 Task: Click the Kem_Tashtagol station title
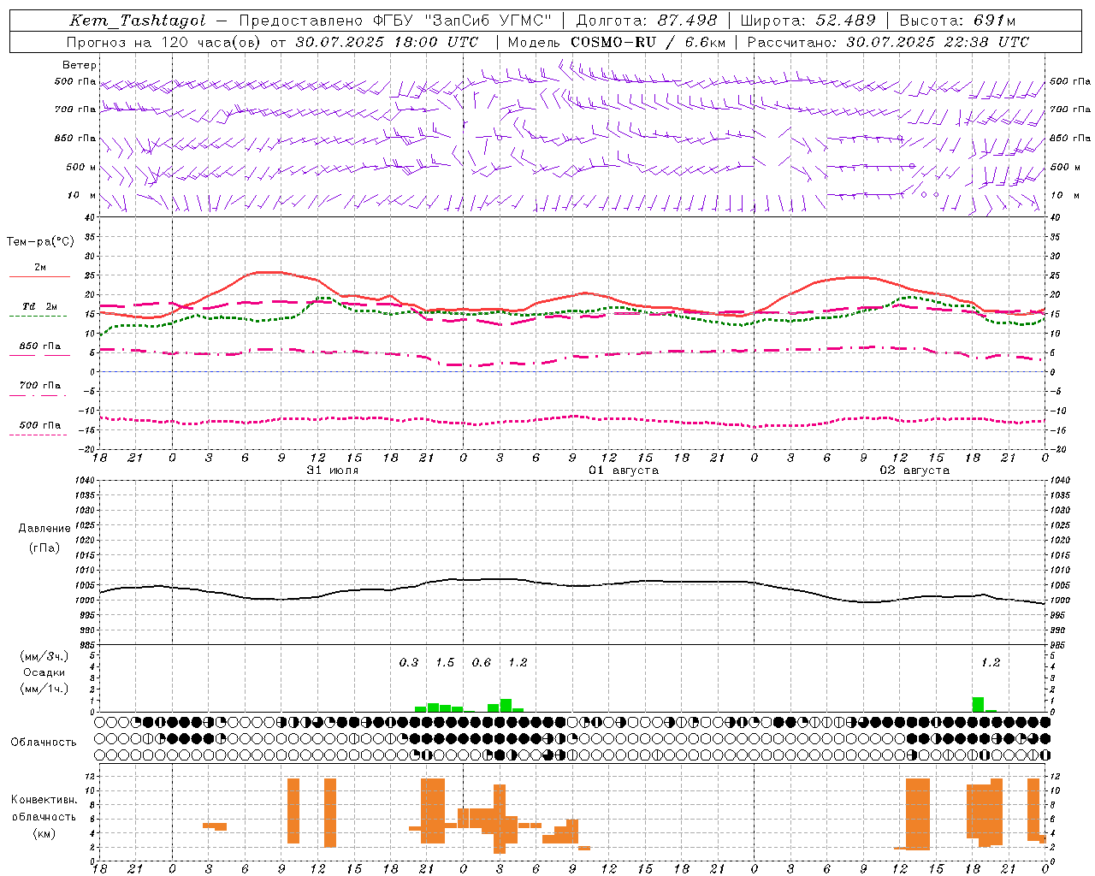click(138, 21)
